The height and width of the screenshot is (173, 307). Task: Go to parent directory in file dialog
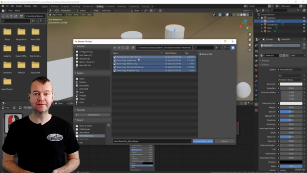[x=123, y=48]
